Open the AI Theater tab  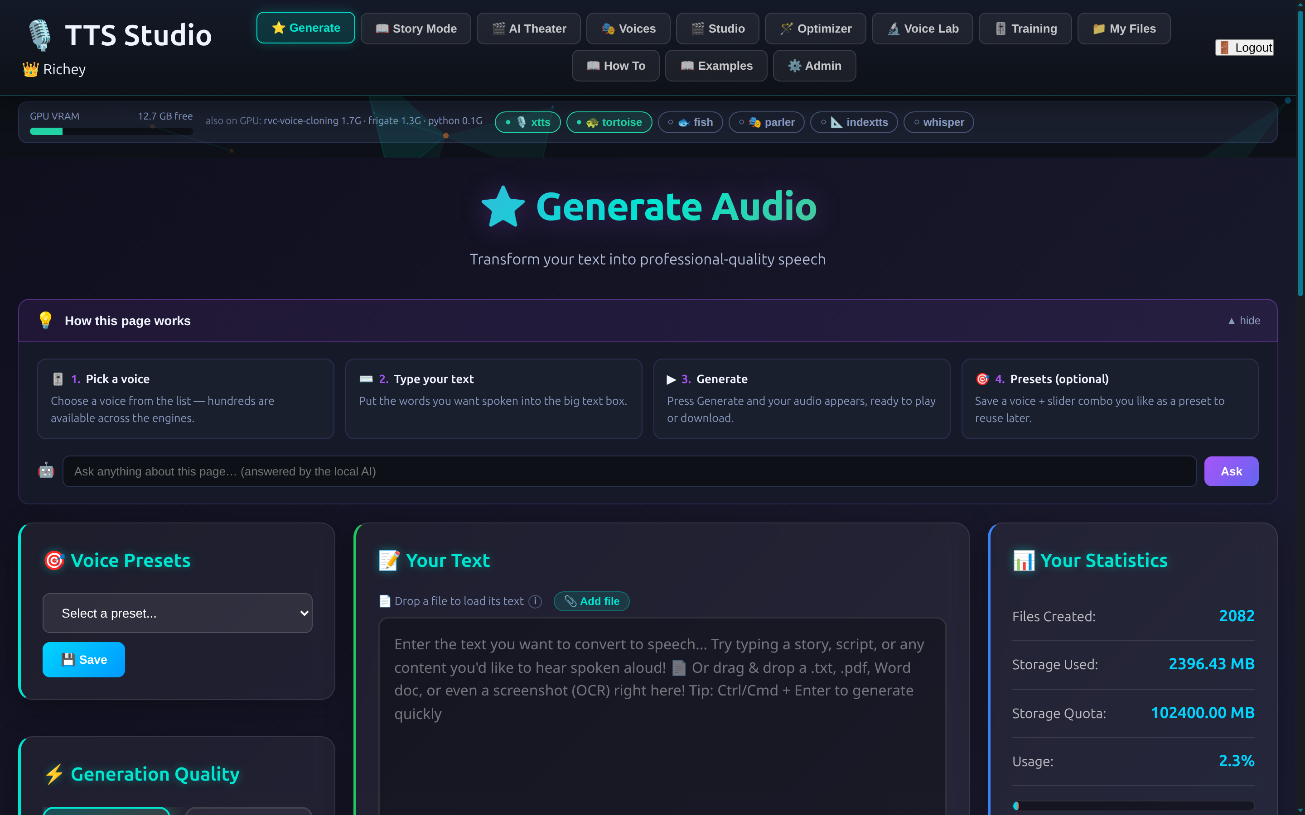point(528,29)
